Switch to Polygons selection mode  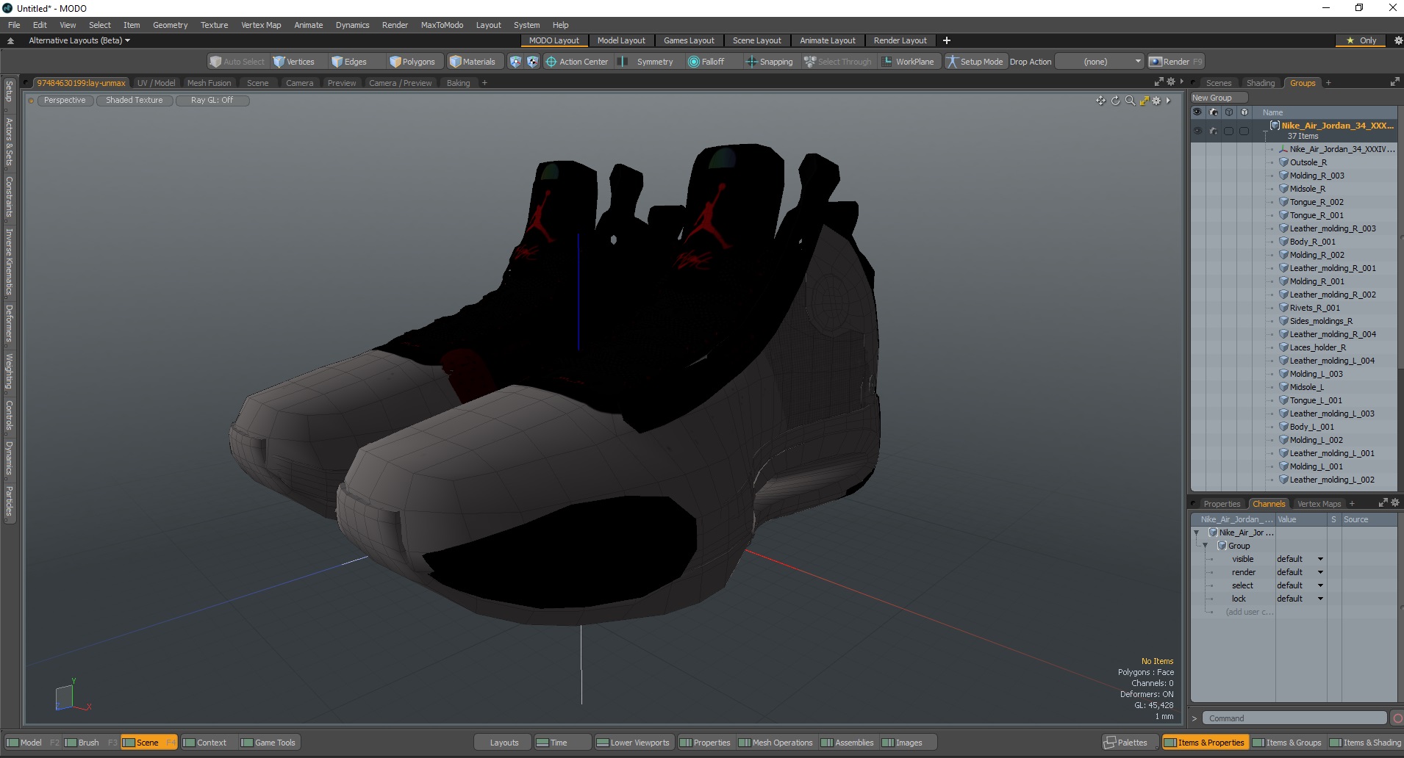point(413,62)
